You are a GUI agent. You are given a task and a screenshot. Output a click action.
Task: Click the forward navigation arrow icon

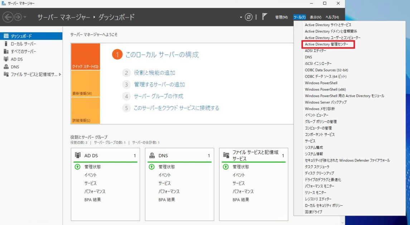18,17
